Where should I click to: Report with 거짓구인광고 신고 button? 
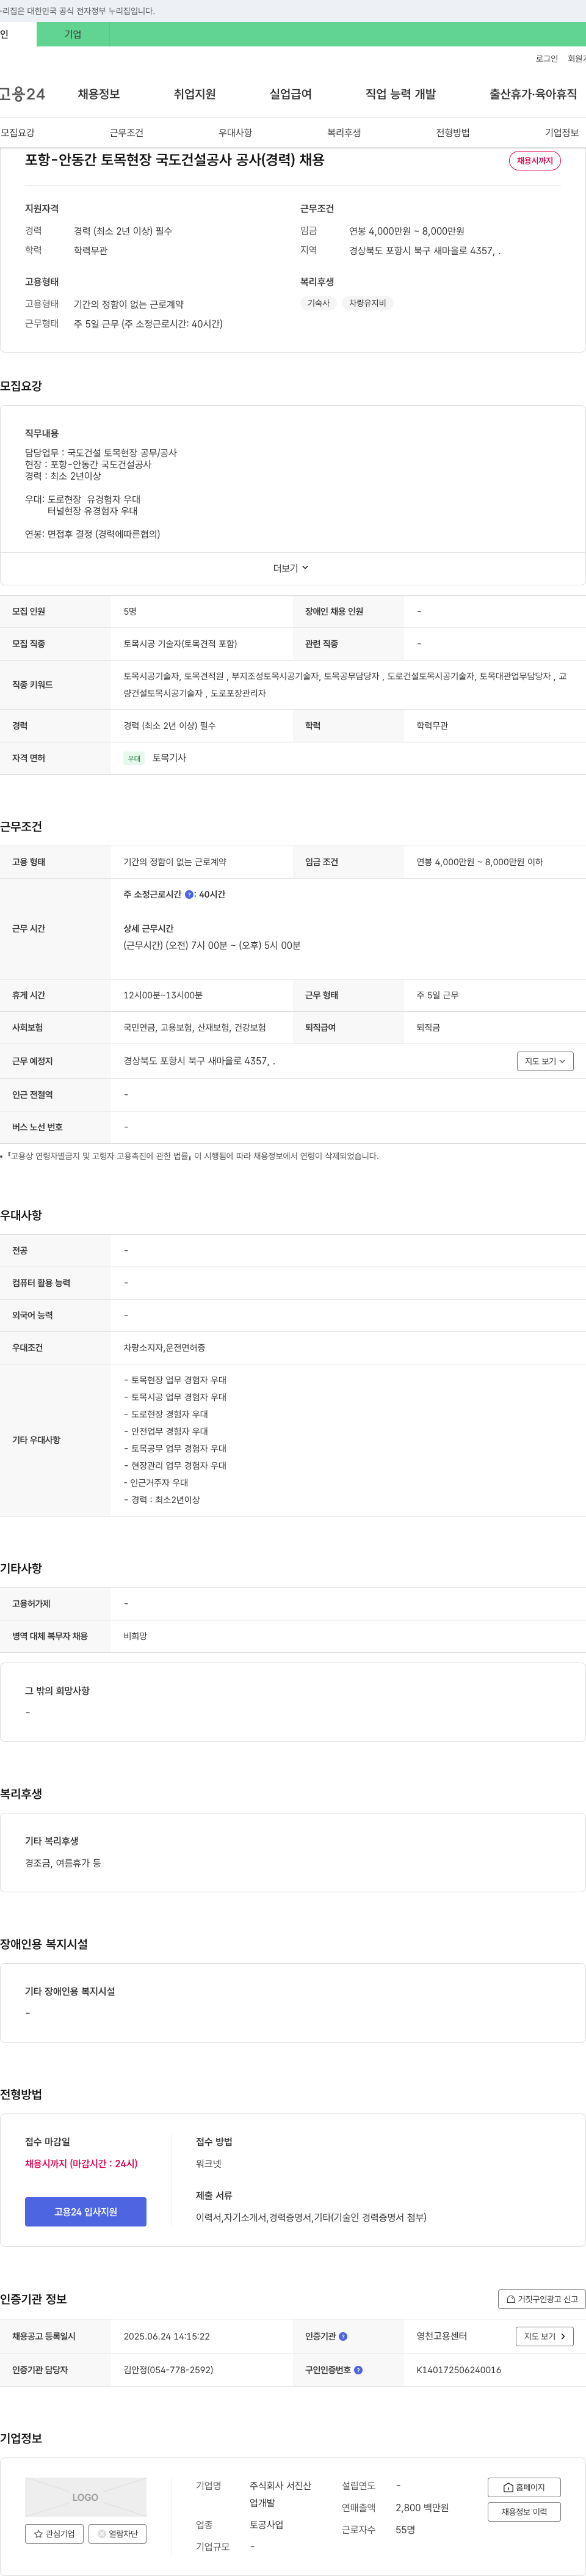[x=542, y=2299]
